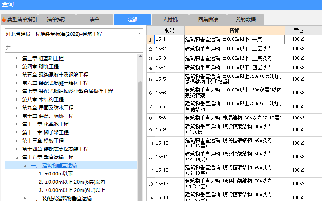
Task: Click the 编码 column header
Action: click(x=169, y=30)
